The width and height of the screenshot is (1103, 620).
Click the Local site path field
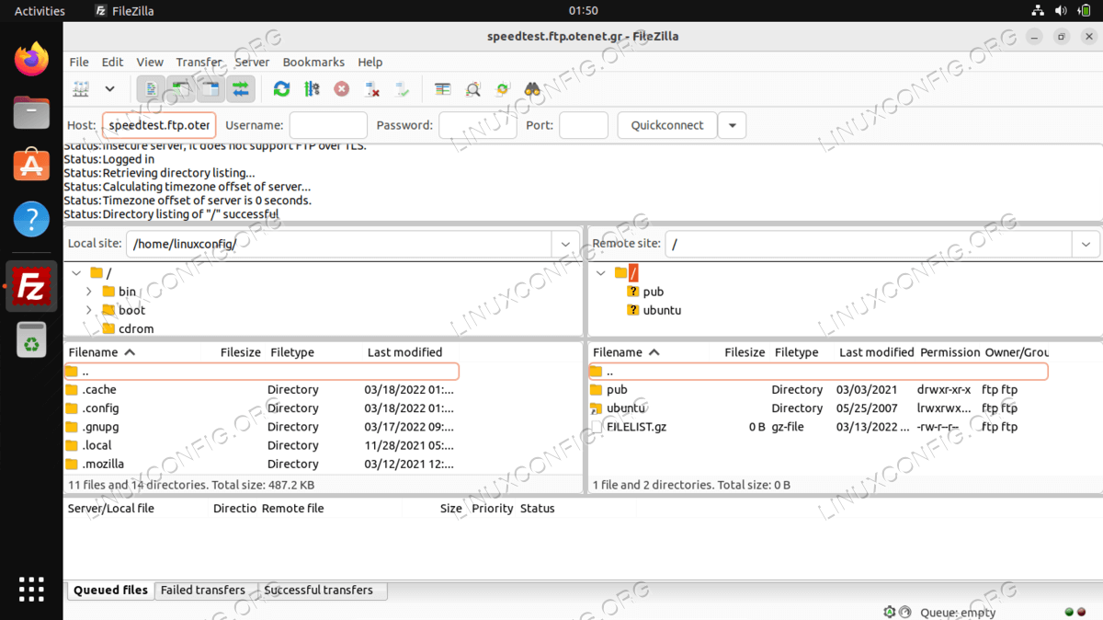(x=339, y=244)
